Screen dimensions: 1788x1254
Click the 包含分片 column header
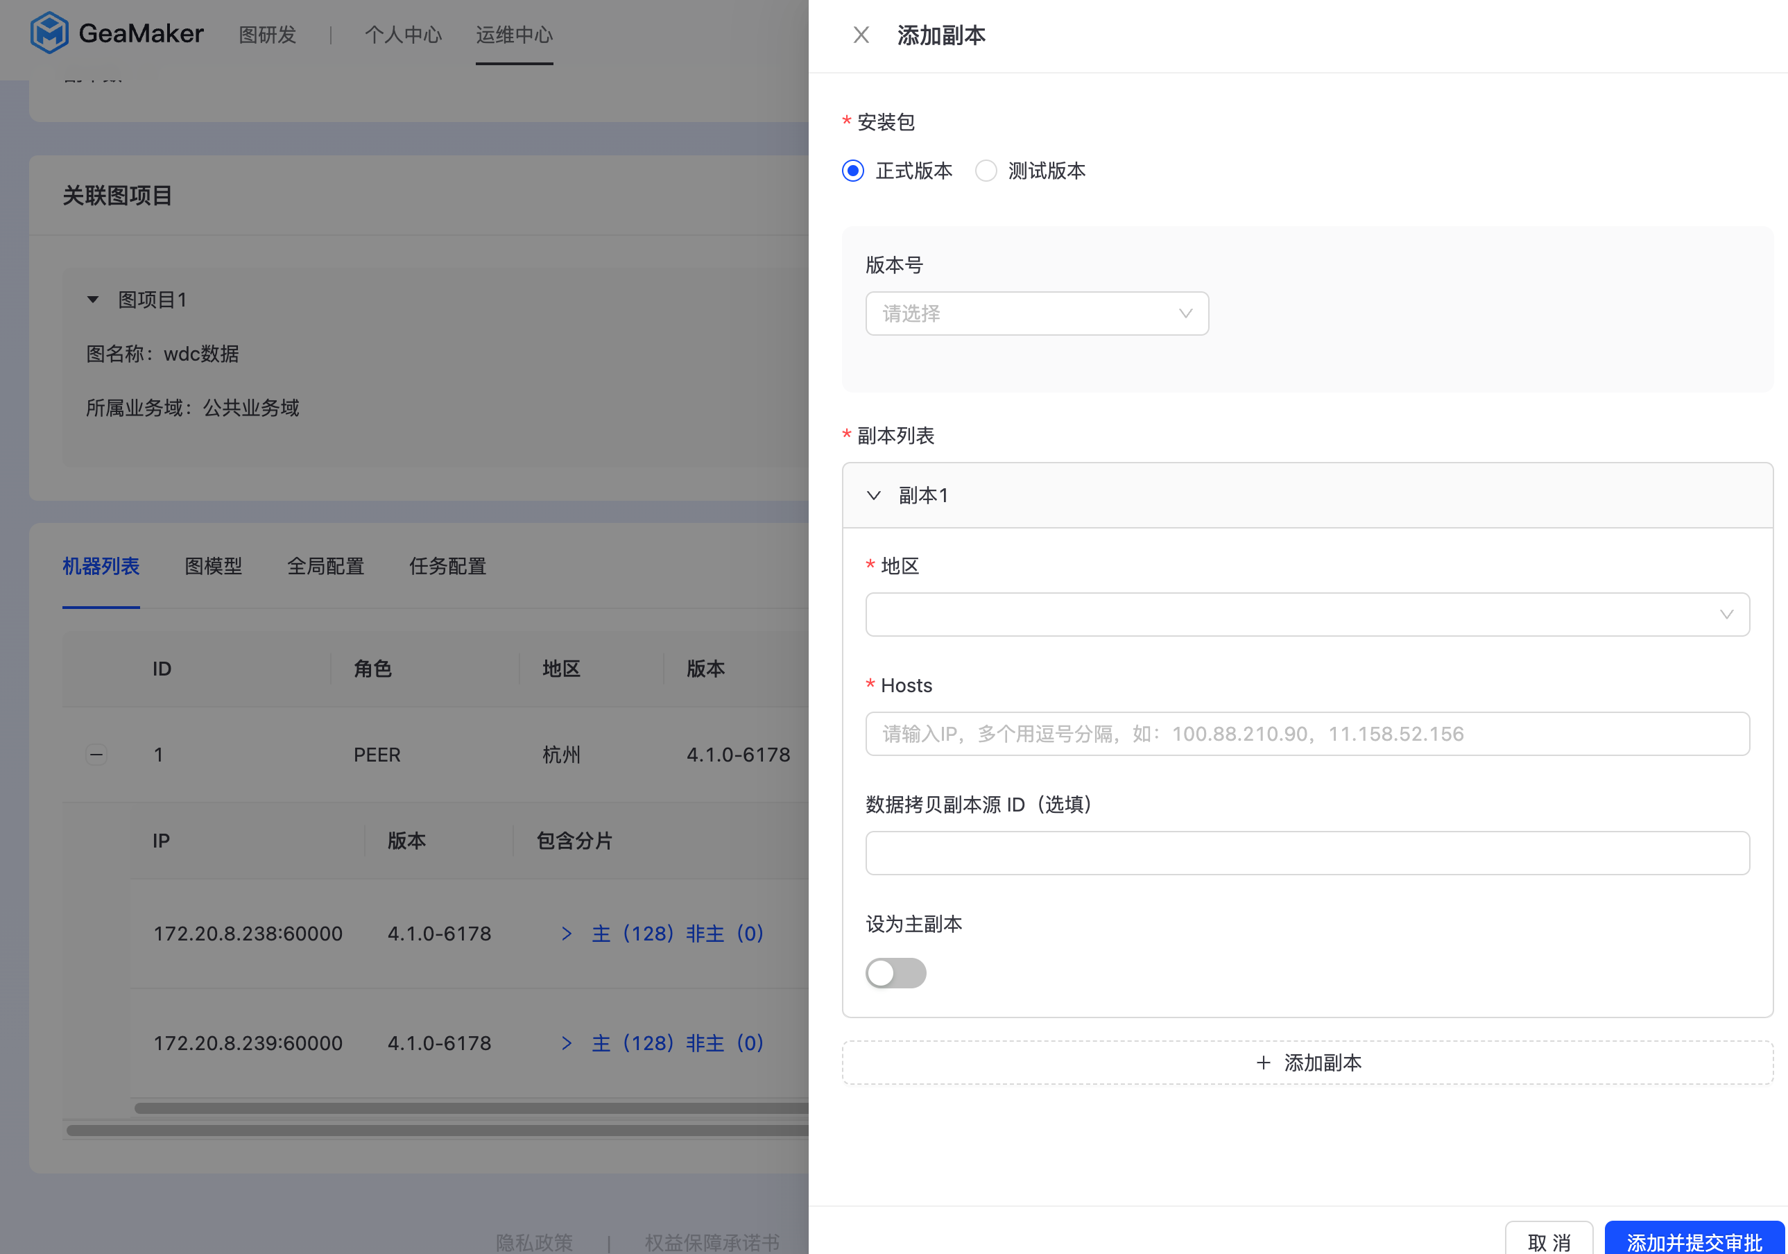[575, 841]
